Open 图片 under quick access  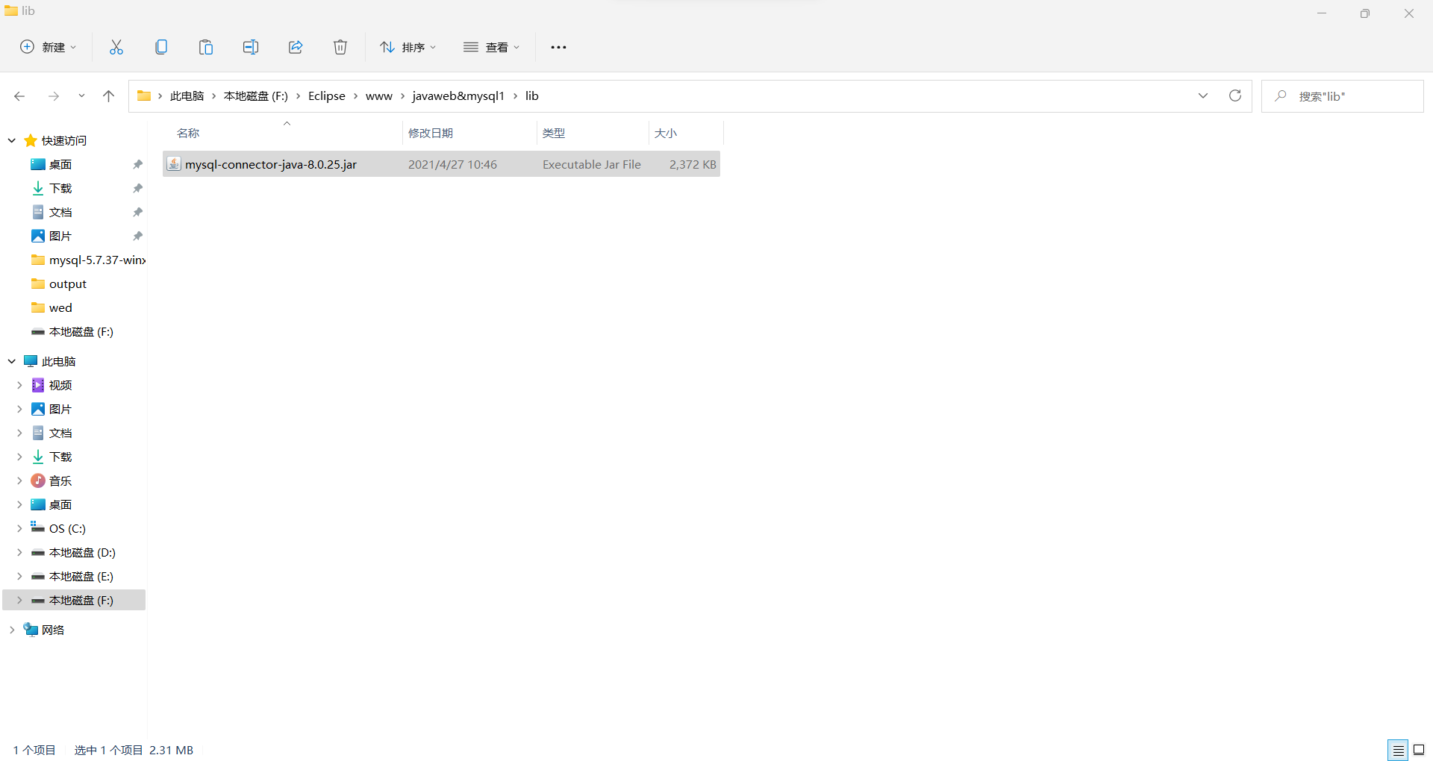pyautogui.click(x=60, y=236)
